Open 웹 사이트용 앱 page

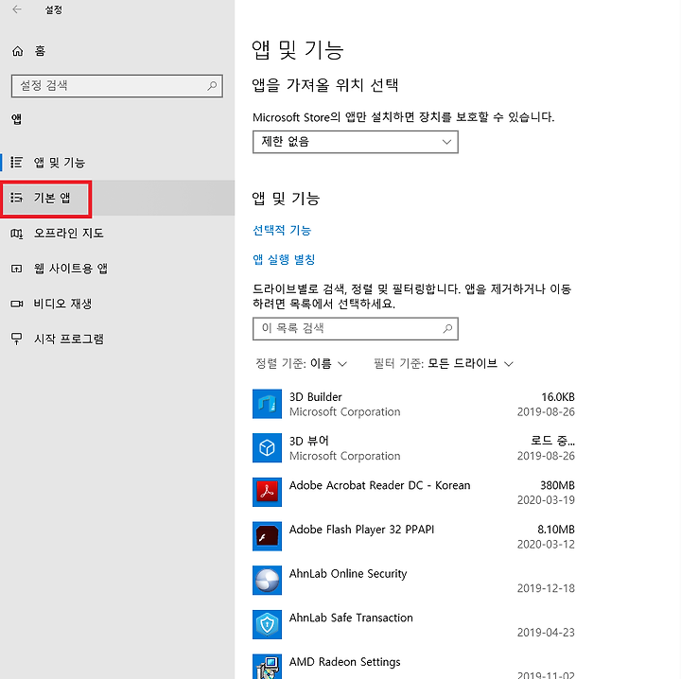click(117, 269)
